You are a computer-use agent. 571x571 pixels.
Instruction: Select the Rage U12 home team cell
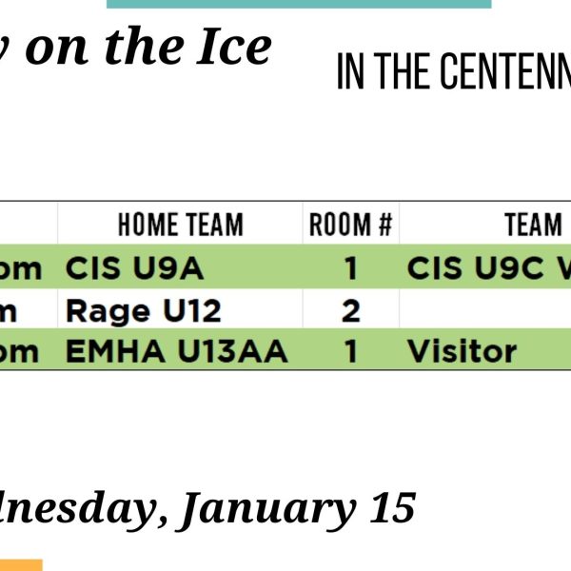pyautogui.click(x=180, y=310)
